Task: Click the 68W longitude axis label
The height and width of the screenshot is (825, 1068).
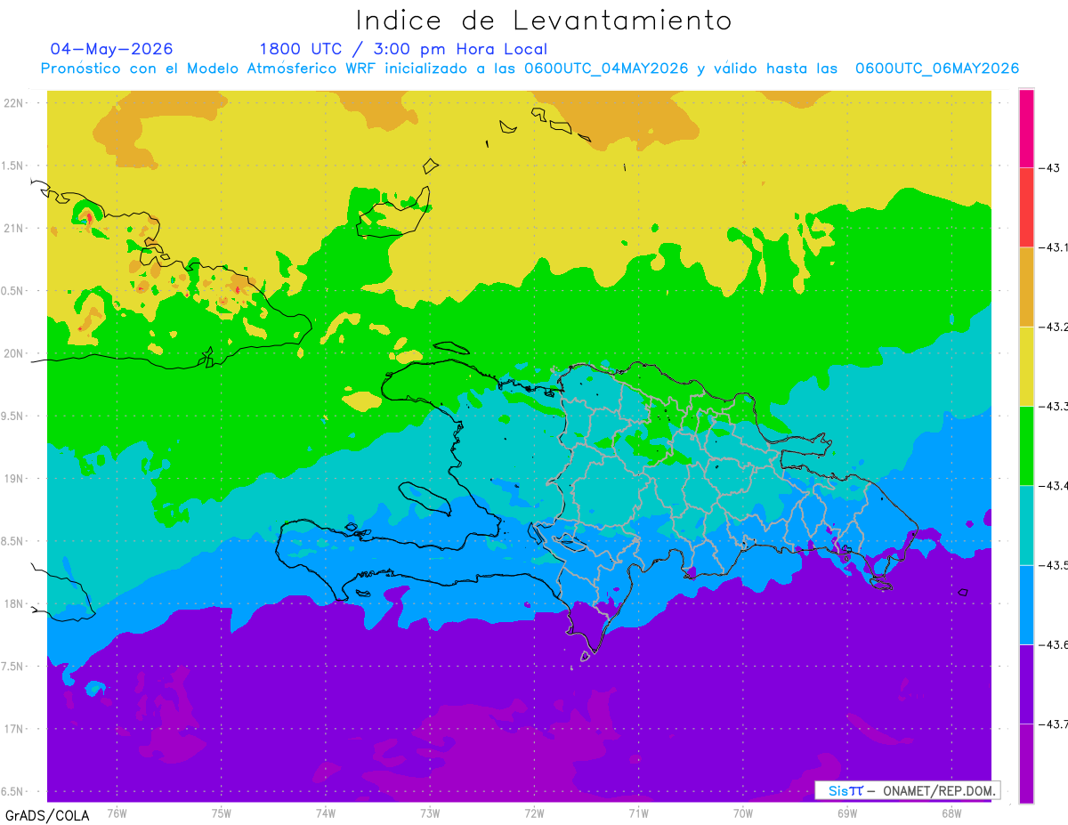Action: tap(951, 813)
